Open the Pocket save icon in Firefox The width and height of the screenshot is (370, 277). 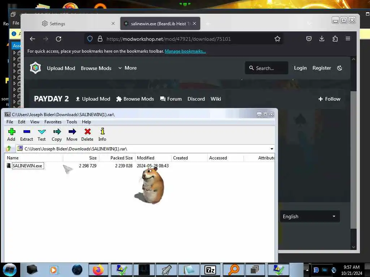309,39
